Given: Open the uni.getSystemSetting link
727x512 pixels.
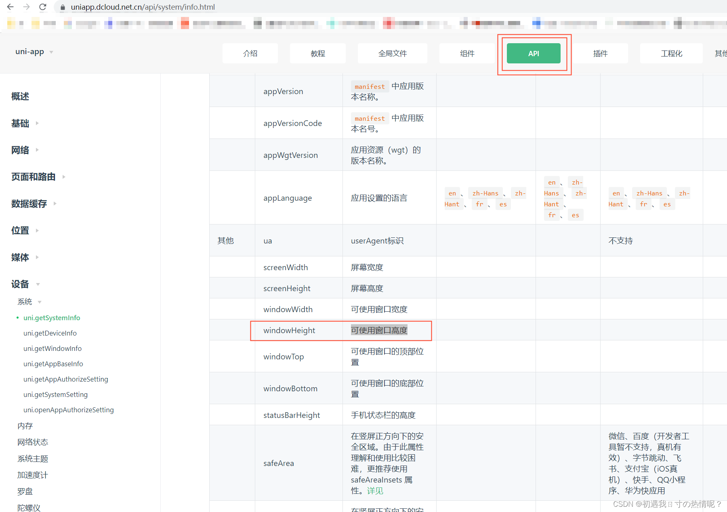Looking at the screenshot, I should coord(55,394).
